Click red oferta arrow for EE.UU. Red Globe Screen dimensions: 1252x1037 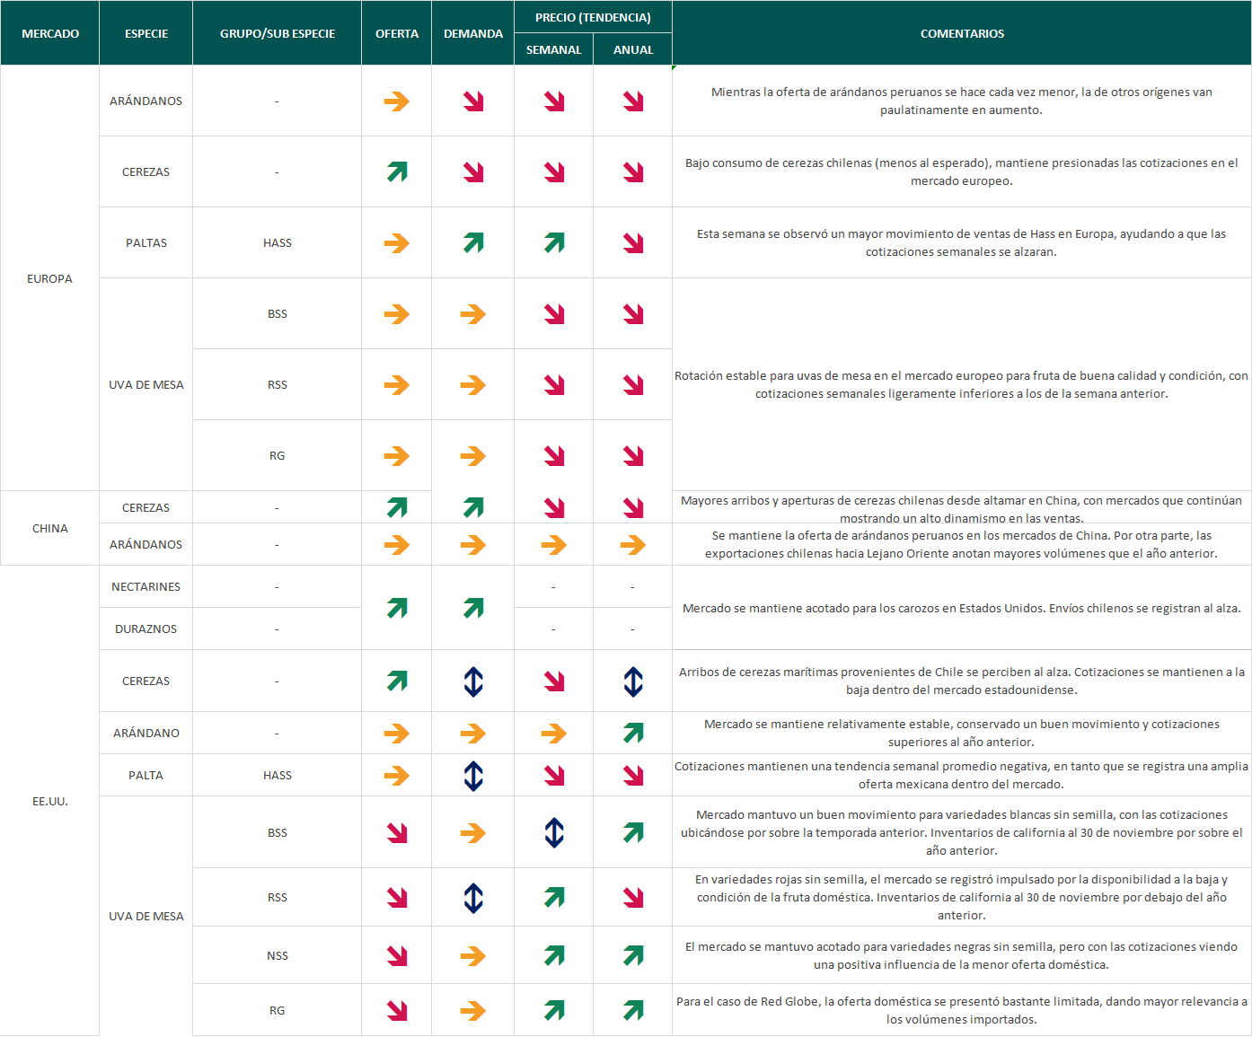[x=396, y=1011]
